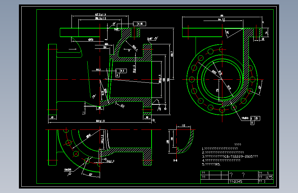Image resolution: width=298 pixels, height=193 pixels.
Task: Select the 74 dimension at right flange edge
Action: 267,33
